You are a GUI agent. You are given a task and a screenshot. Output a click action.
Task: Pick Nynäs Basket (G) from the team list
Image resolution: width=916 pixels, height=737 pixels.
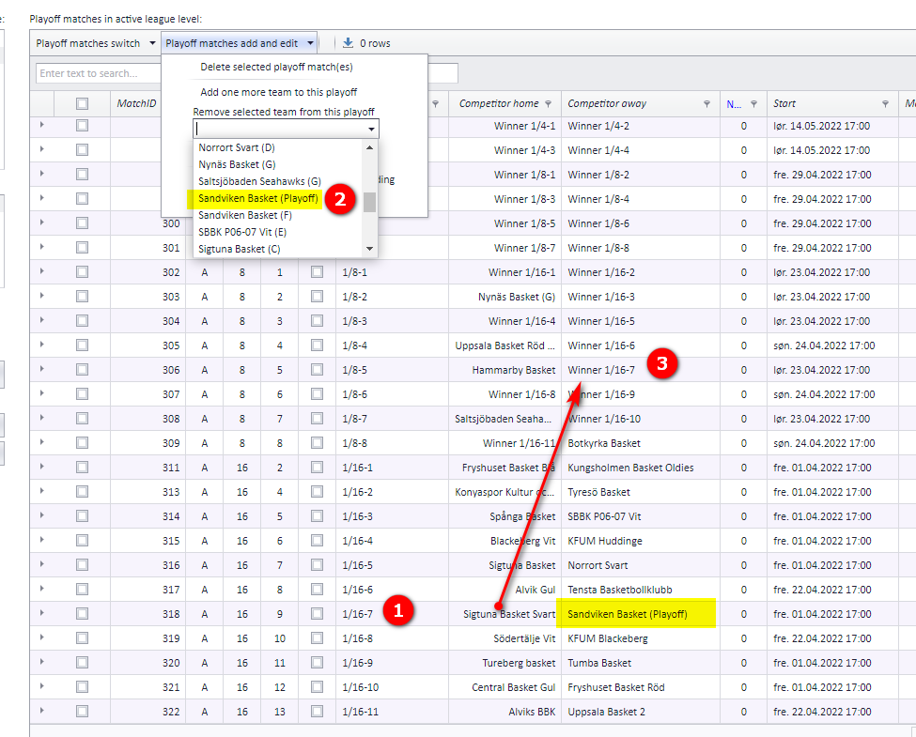(x=237, y=164)
